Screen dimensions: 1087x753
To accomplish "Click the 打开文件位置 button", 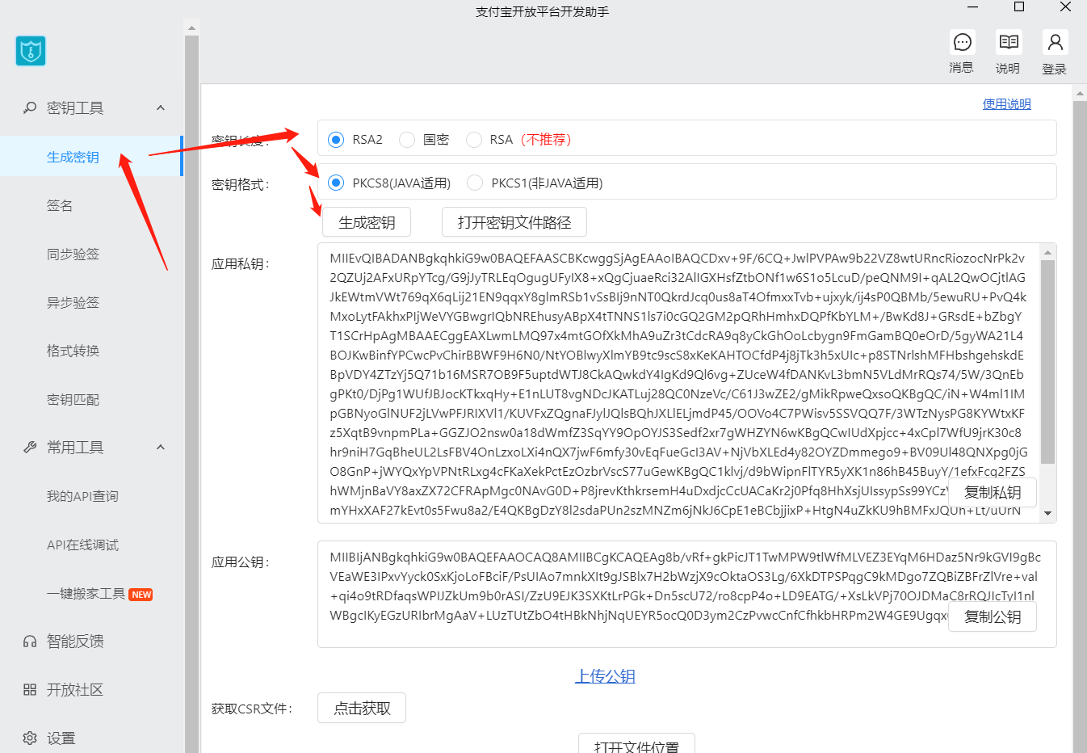I will pos(636,744).
